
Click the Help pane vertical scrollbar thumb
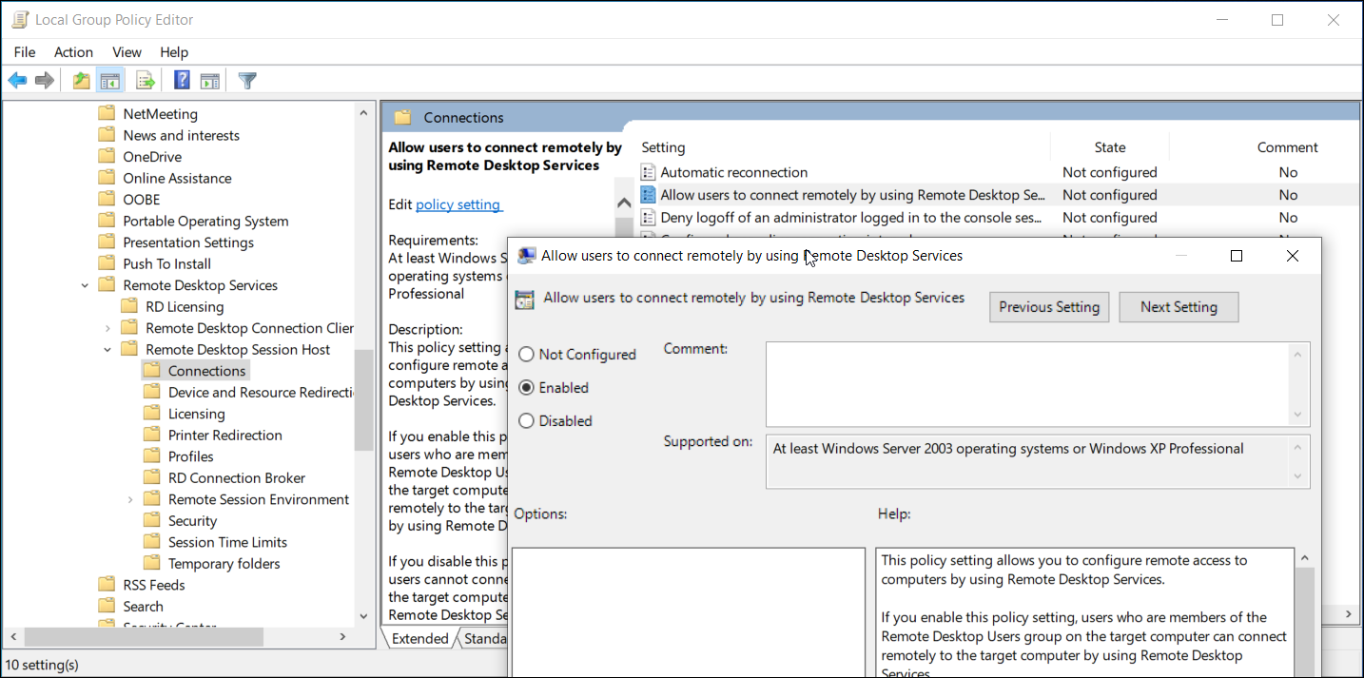[1305, 623]
